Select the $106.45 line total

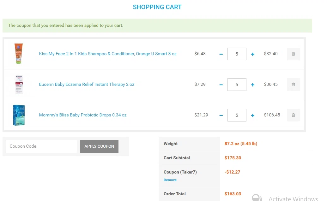pos(272,115)
